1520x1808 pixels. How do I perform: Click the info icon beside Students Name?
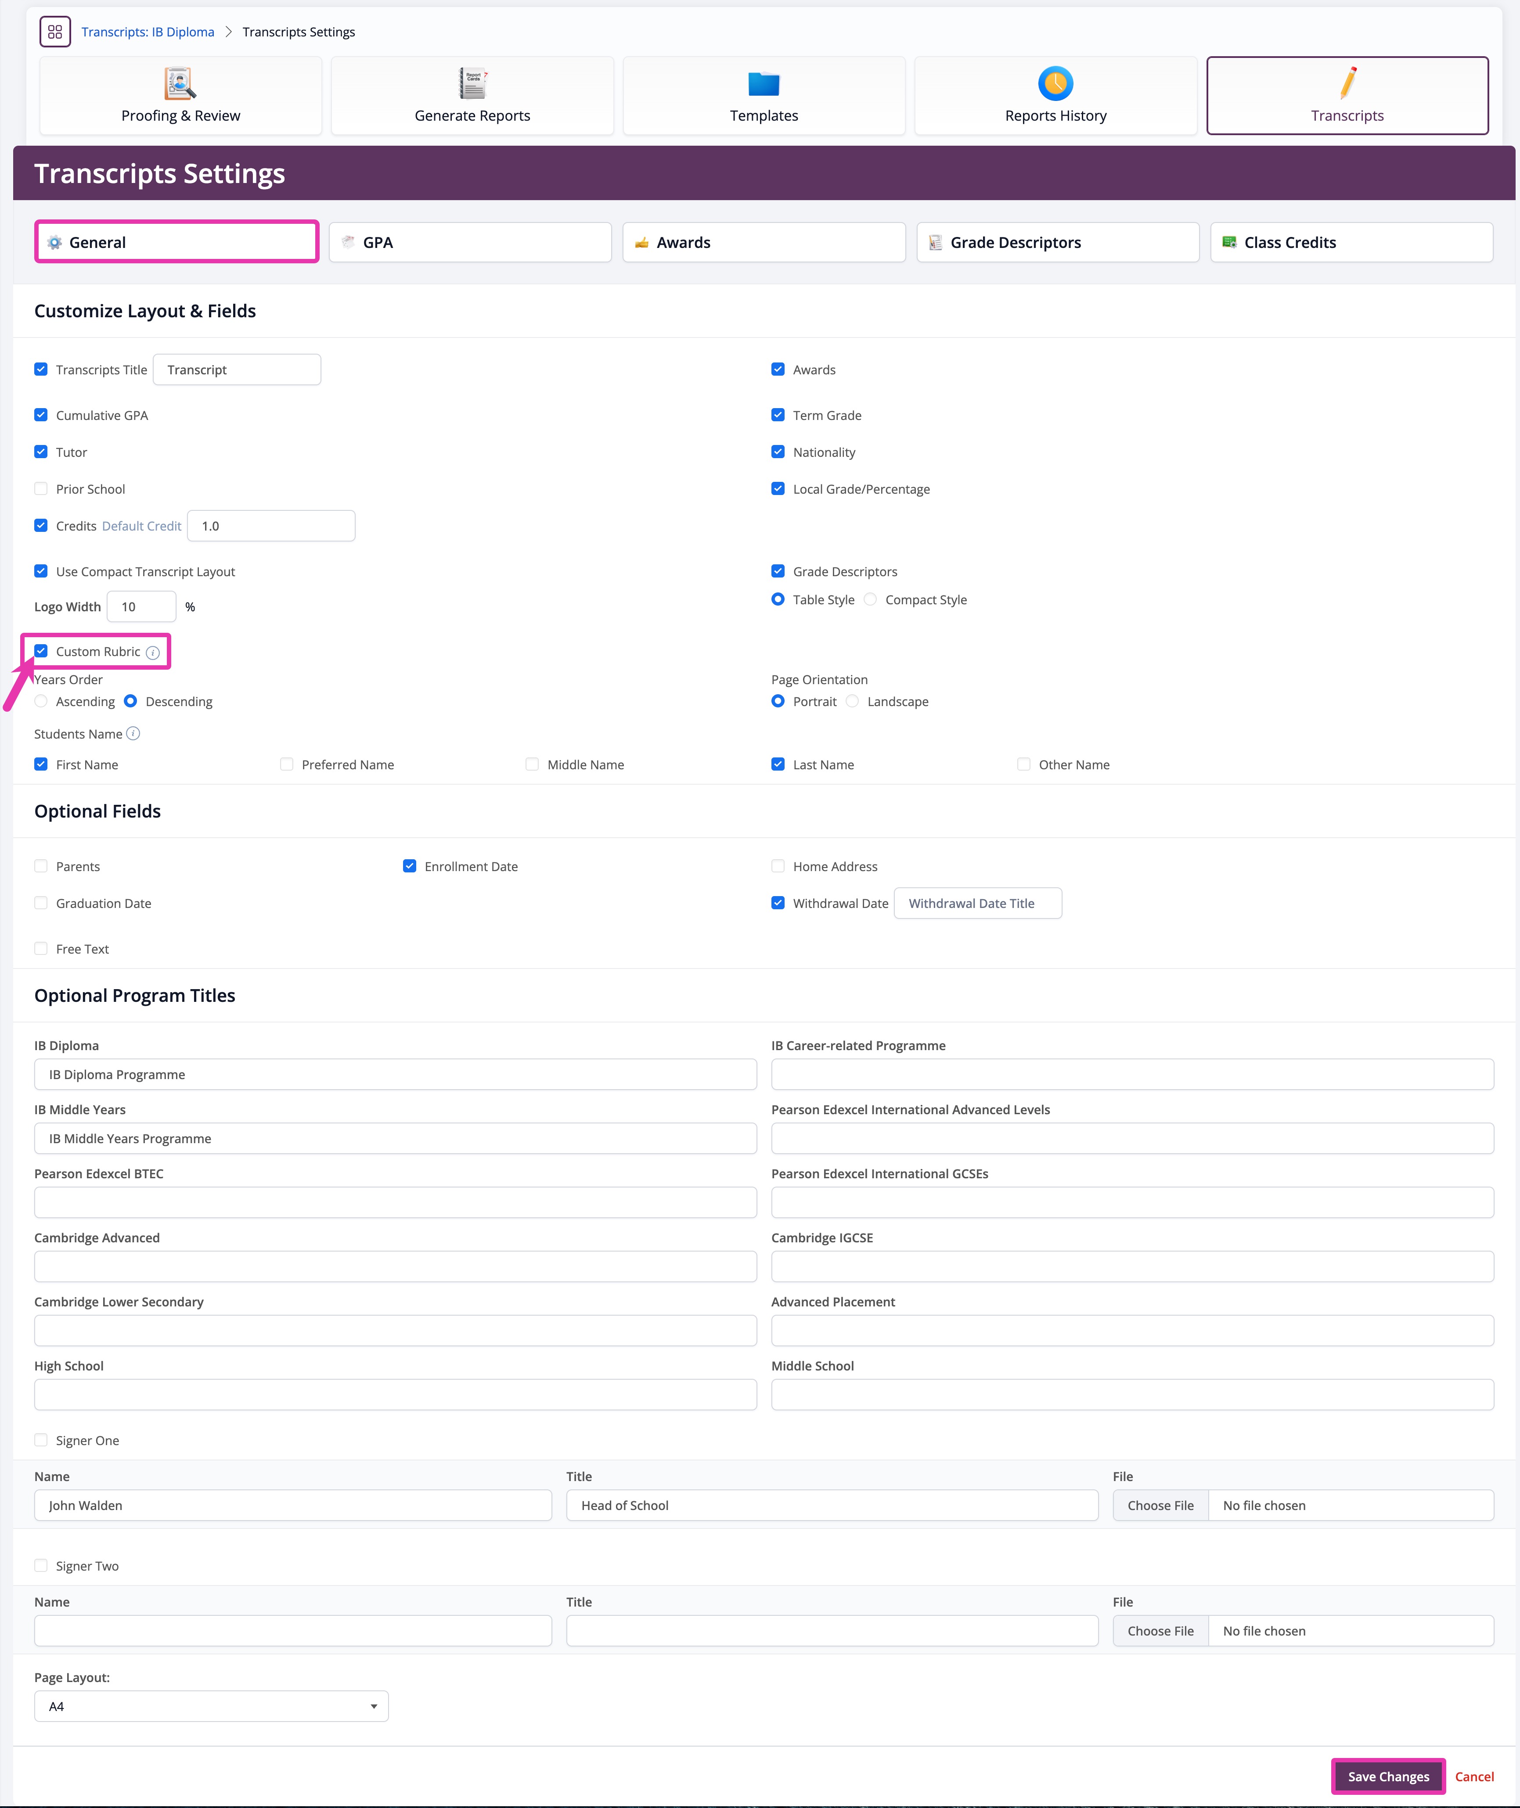pyautogui.click(x=133, y=734)
